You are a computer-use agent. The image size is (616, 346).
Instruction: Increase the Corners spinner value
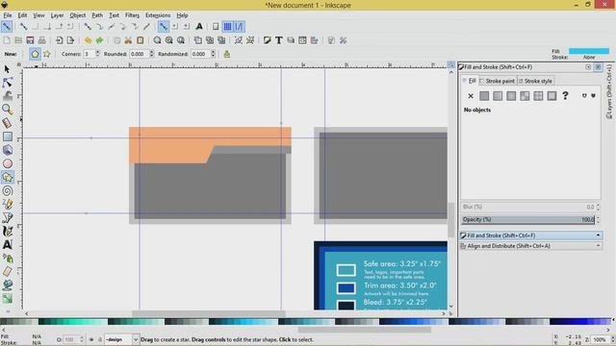click(x=97, y=52)
